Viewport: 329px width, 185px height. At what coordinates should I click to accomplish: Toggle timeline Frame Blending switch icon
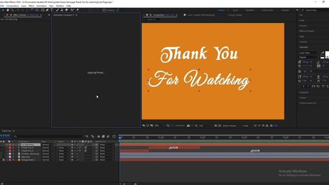(x=103, y=137)
